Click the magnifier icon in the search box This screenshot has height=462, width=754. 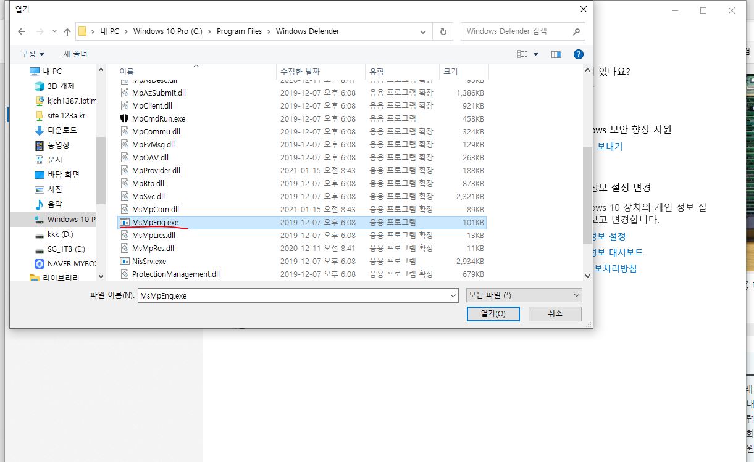tap(576, 31)
